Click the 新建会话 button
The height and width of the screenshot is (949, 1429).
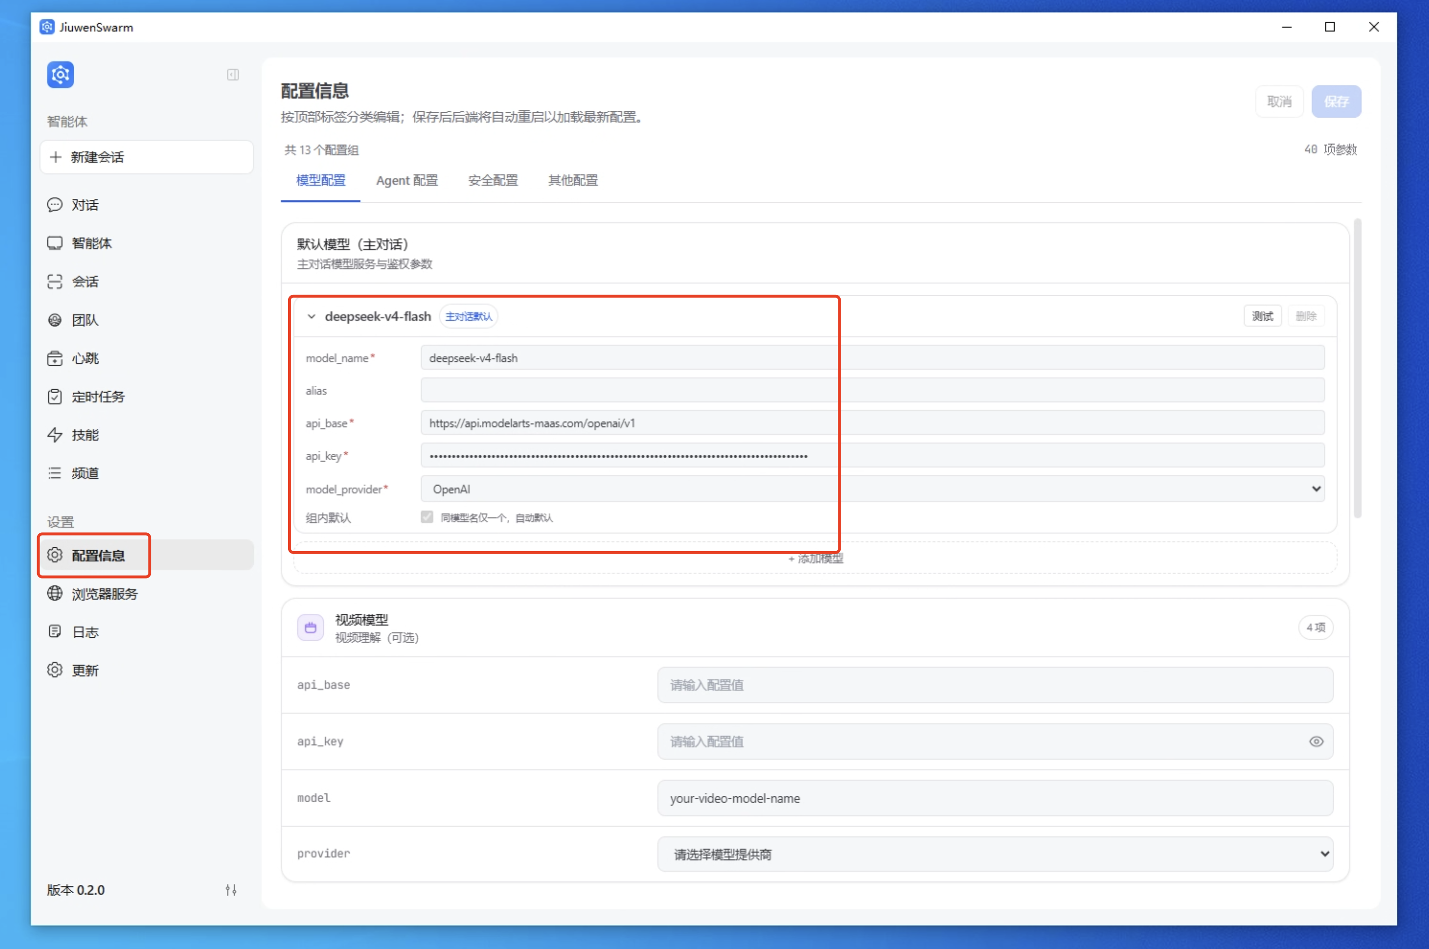146,158
